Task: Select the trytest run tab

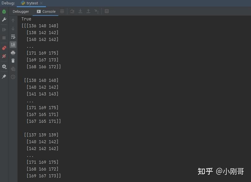Action: (30, 3)
